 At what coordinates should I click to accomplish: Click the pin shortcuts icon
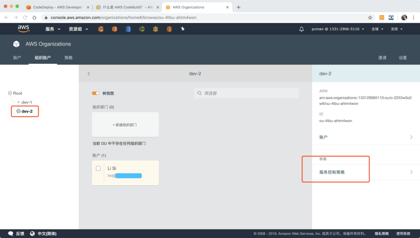click(x=183, y=29)
